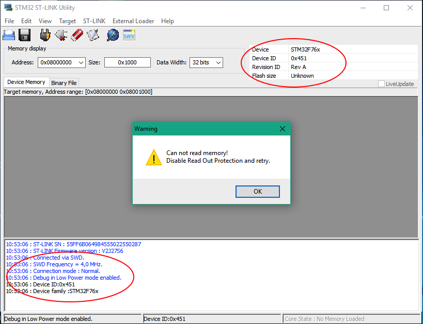Switch to the Device Memory tab
This screenshot has height=324, width=423.
point(26,82)
